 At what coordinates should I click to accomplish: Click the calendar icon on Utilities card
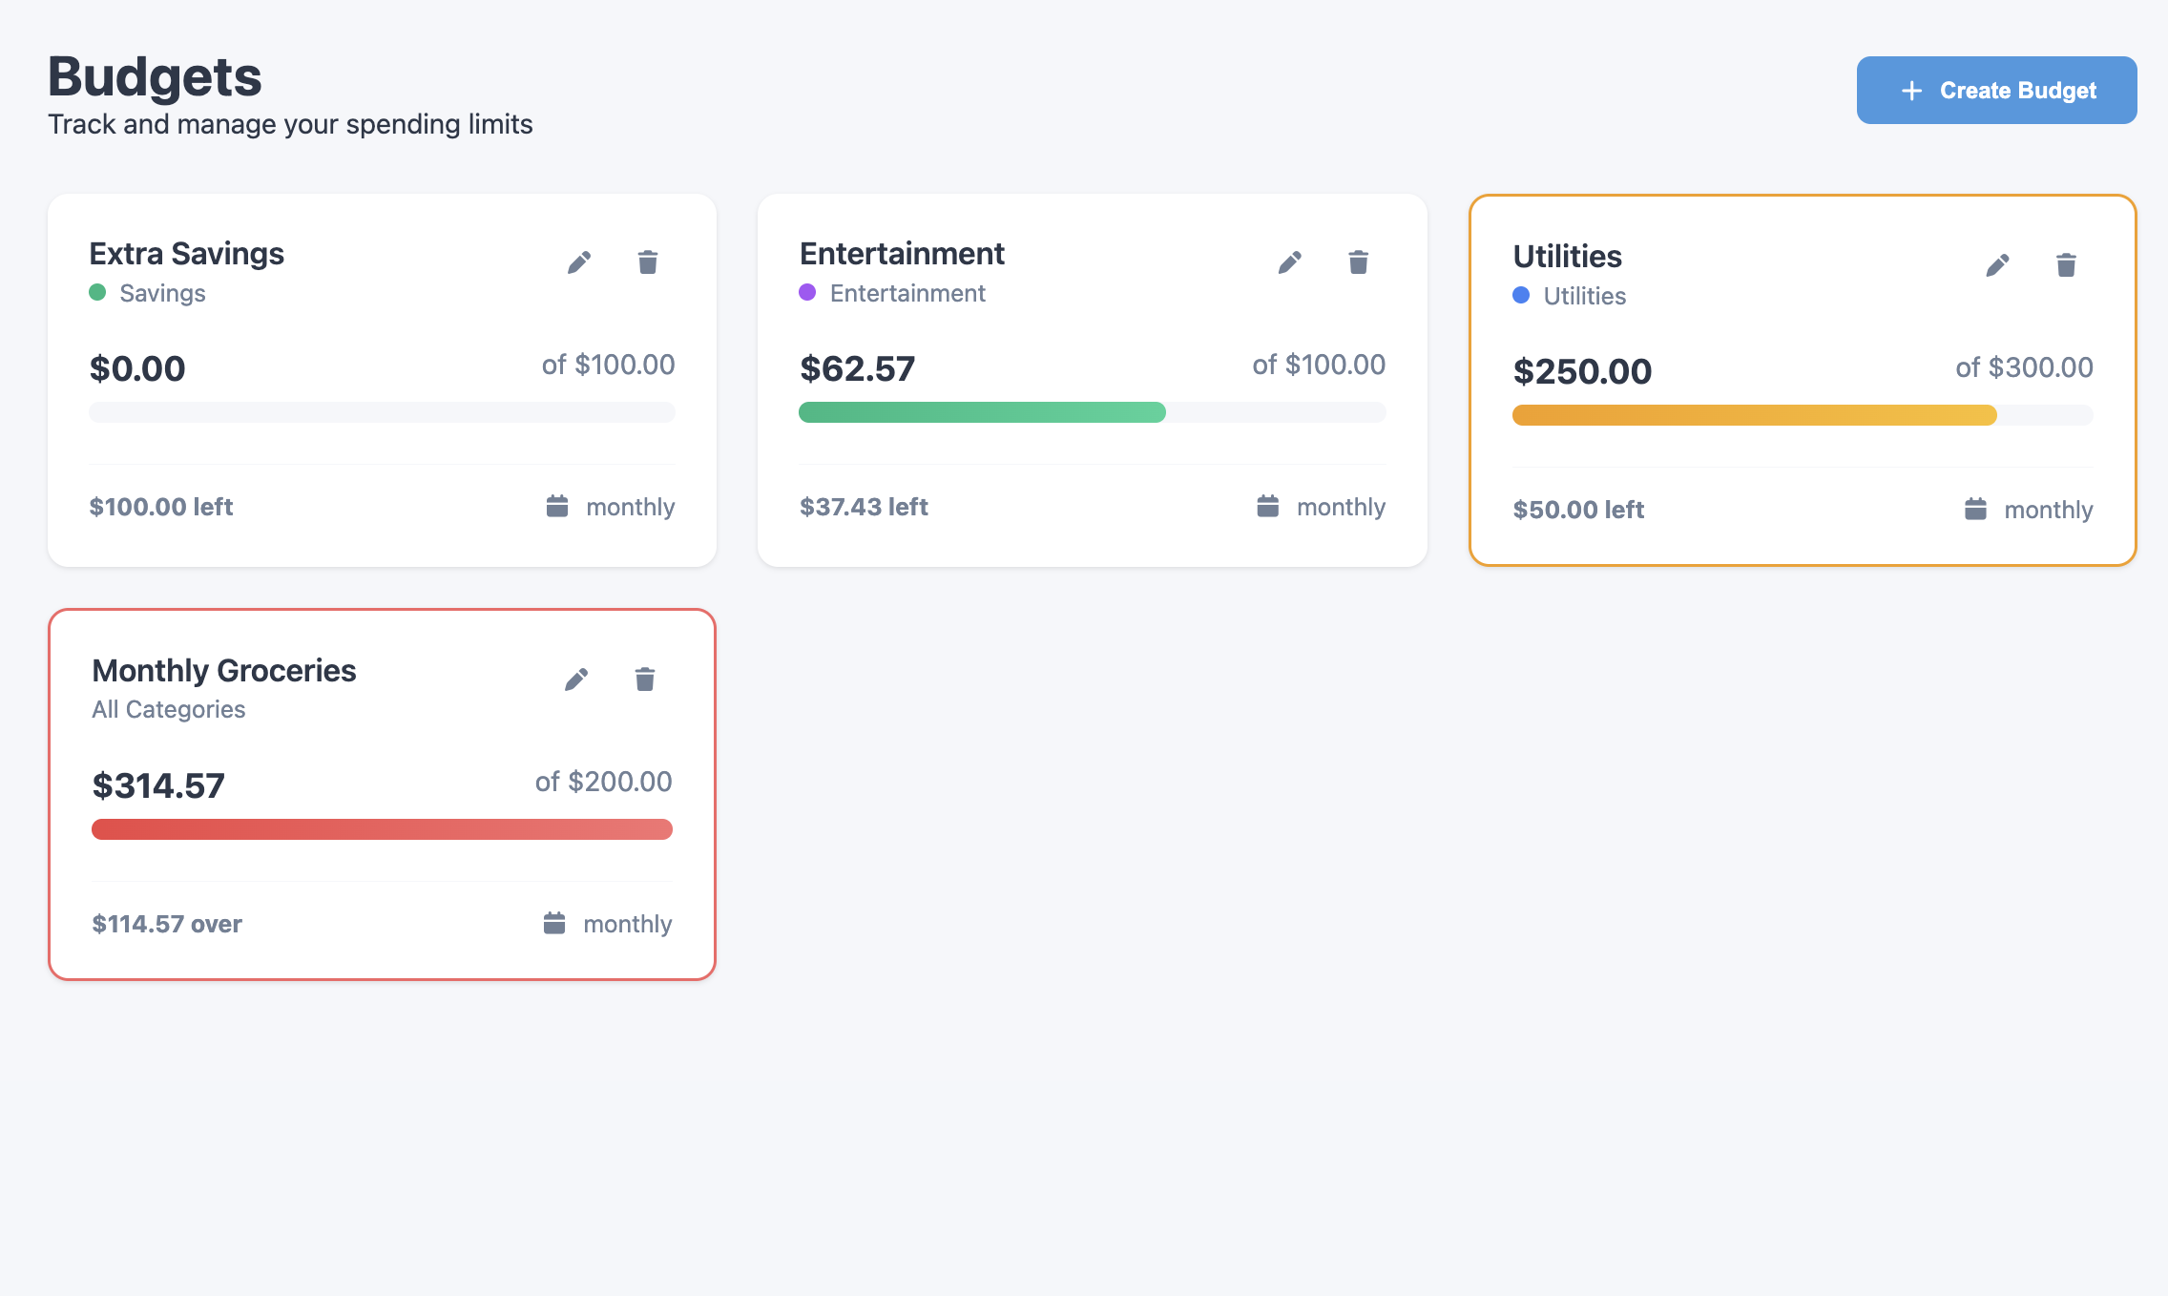[1975, 509]
